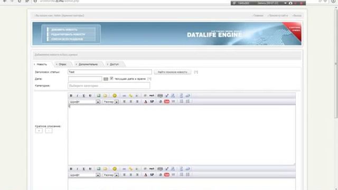
Task: Align text left in the upper editor toolbar
Action: coord(125,101)
